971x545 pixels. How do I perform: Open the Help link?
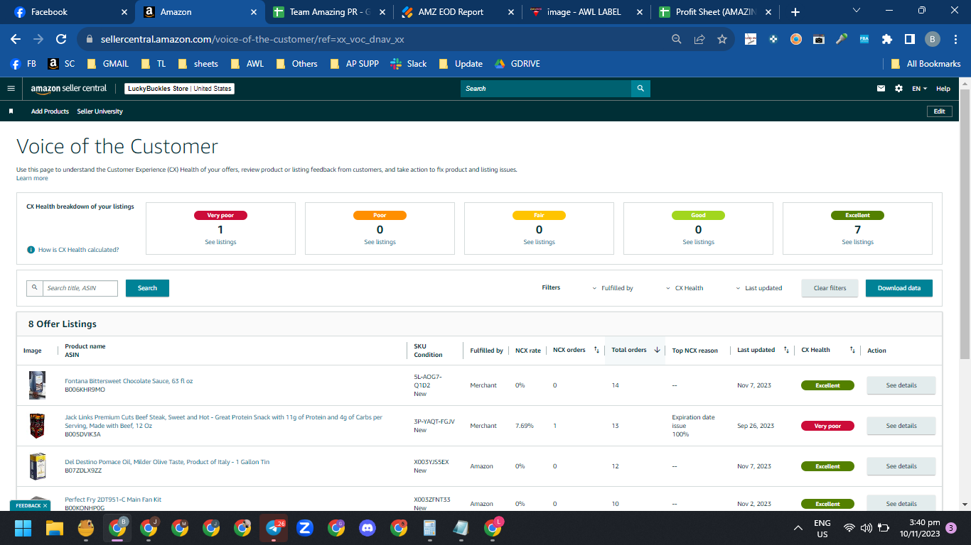pos(943,89)
